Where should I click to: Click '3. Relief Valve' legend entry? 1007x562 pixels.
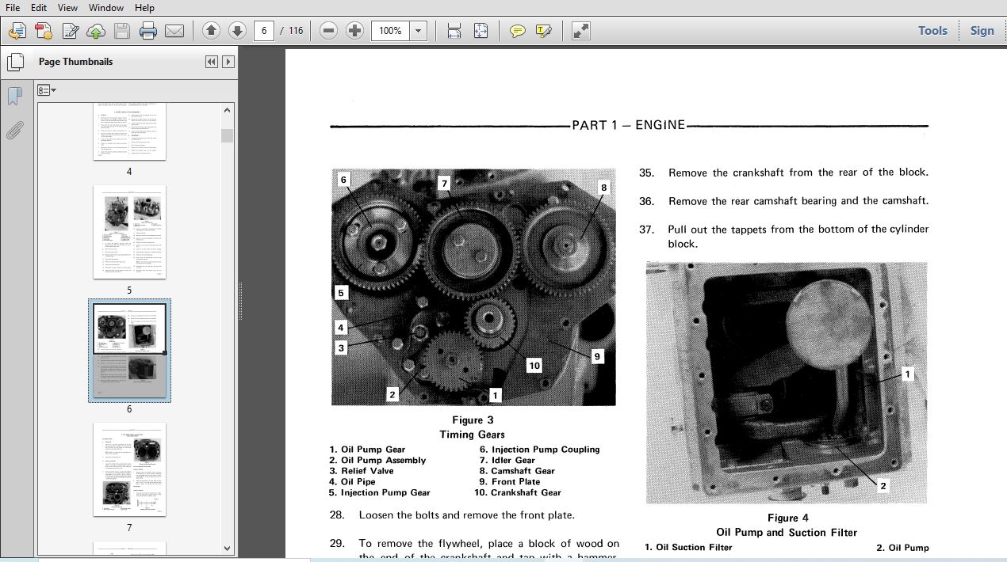tap(362, 471)
